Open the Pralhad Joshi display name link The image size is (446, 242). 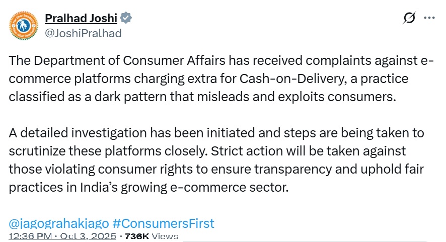(x=81, y=19)
